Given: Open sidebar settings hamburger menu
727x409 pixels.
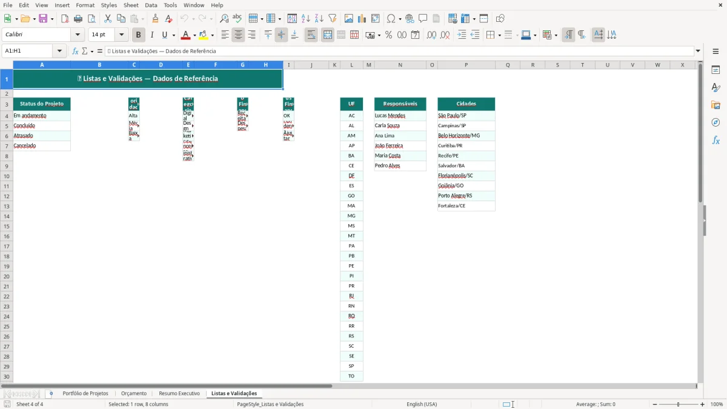Looking at the screenshot, I should click(x=715, y=51).
